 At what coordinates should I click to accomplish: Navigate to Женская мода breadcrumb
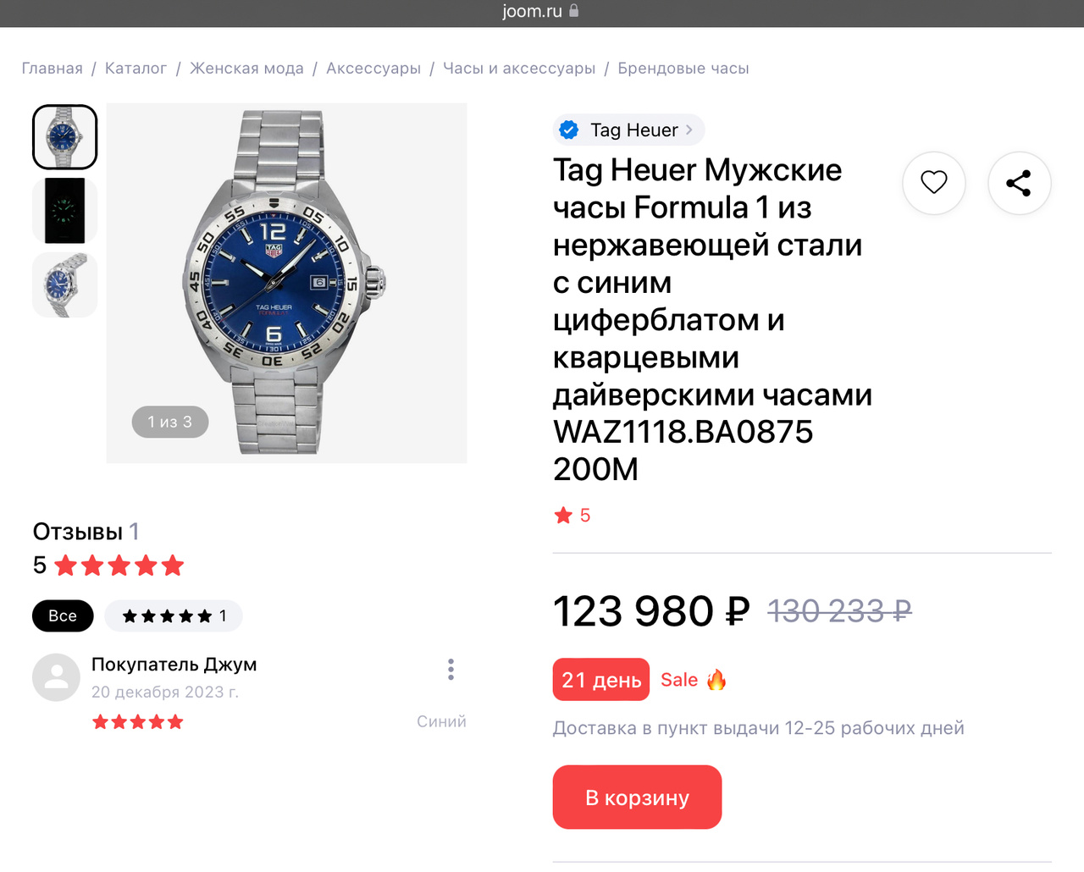click(x=246, y=69)
